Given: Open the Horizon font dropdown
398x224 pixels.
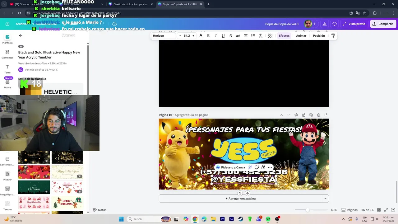Looking at the screenshot, I should click(164, 36).
